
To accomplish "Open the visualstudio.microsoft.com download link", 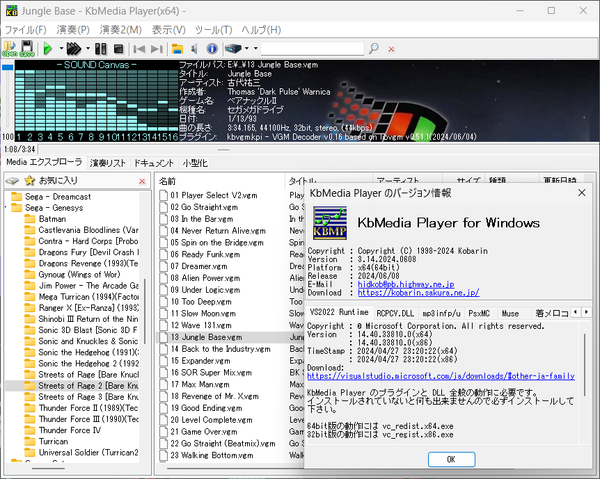I will click(x=441, y=376).
